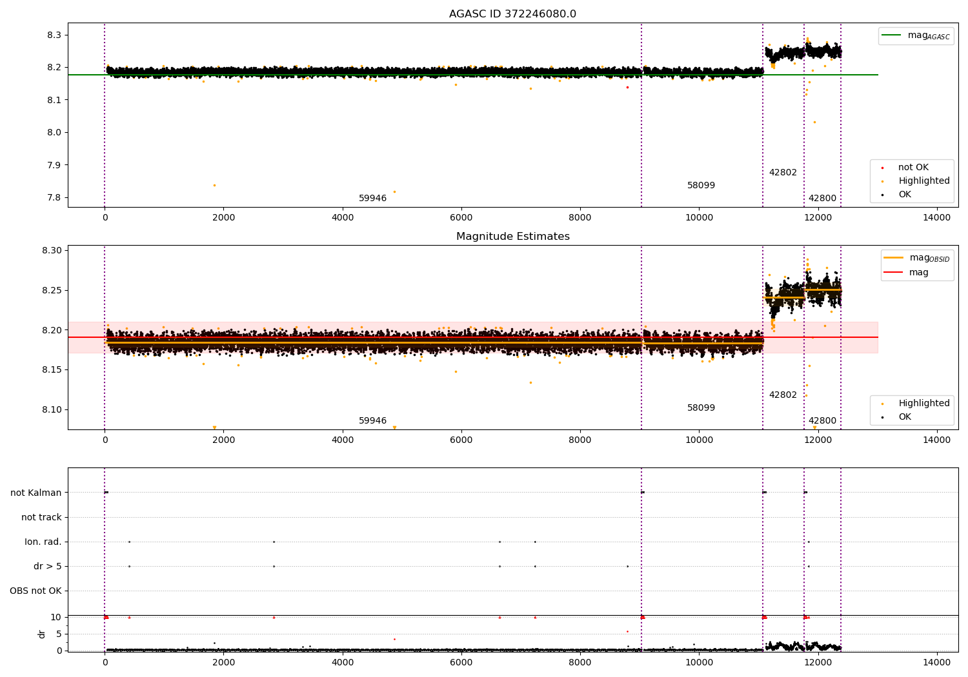The width and height of the screenshot is (968, 677).
Task: Click the 10 tick on the dr axis
Action: coord(56,618)
